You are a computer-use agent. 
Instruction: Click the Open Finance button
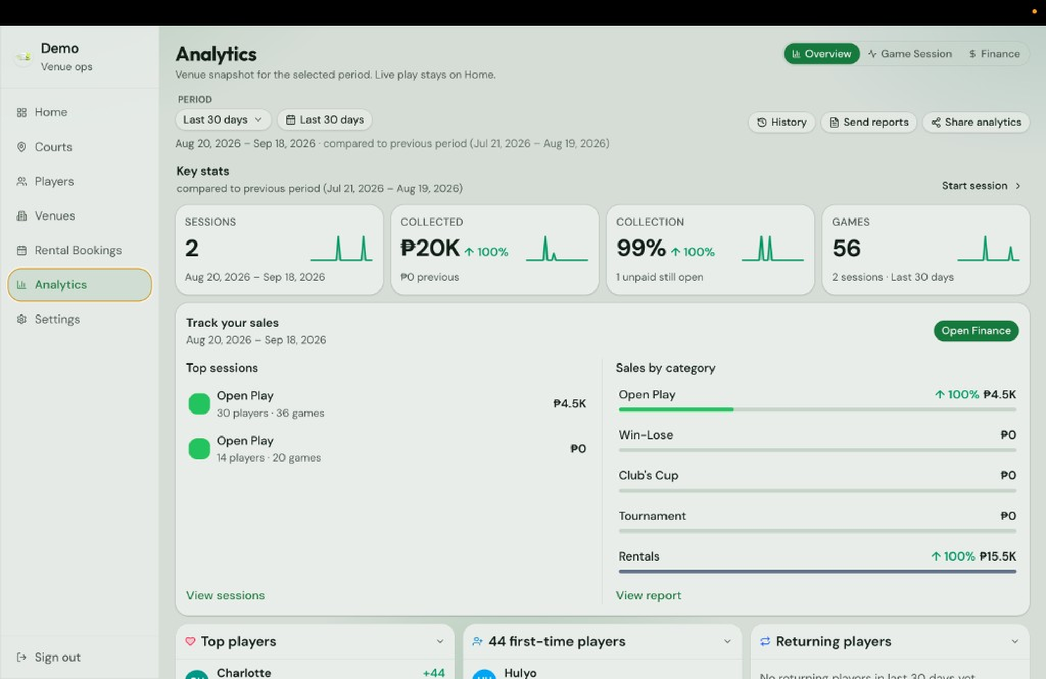pyautogui.click(x=976, y=331)
